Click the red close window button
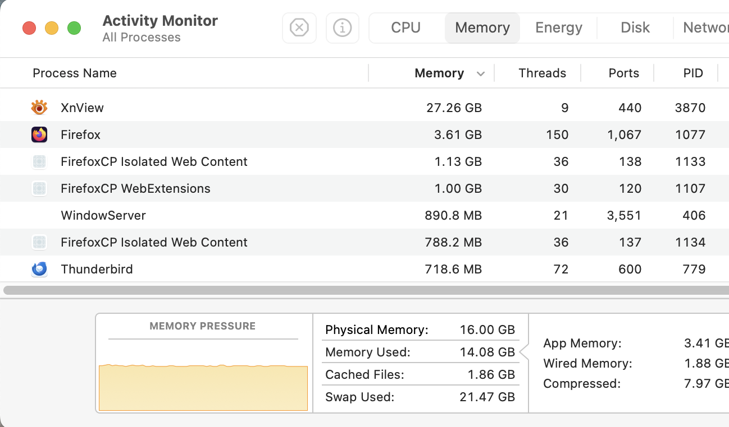 tap(29, 27)
